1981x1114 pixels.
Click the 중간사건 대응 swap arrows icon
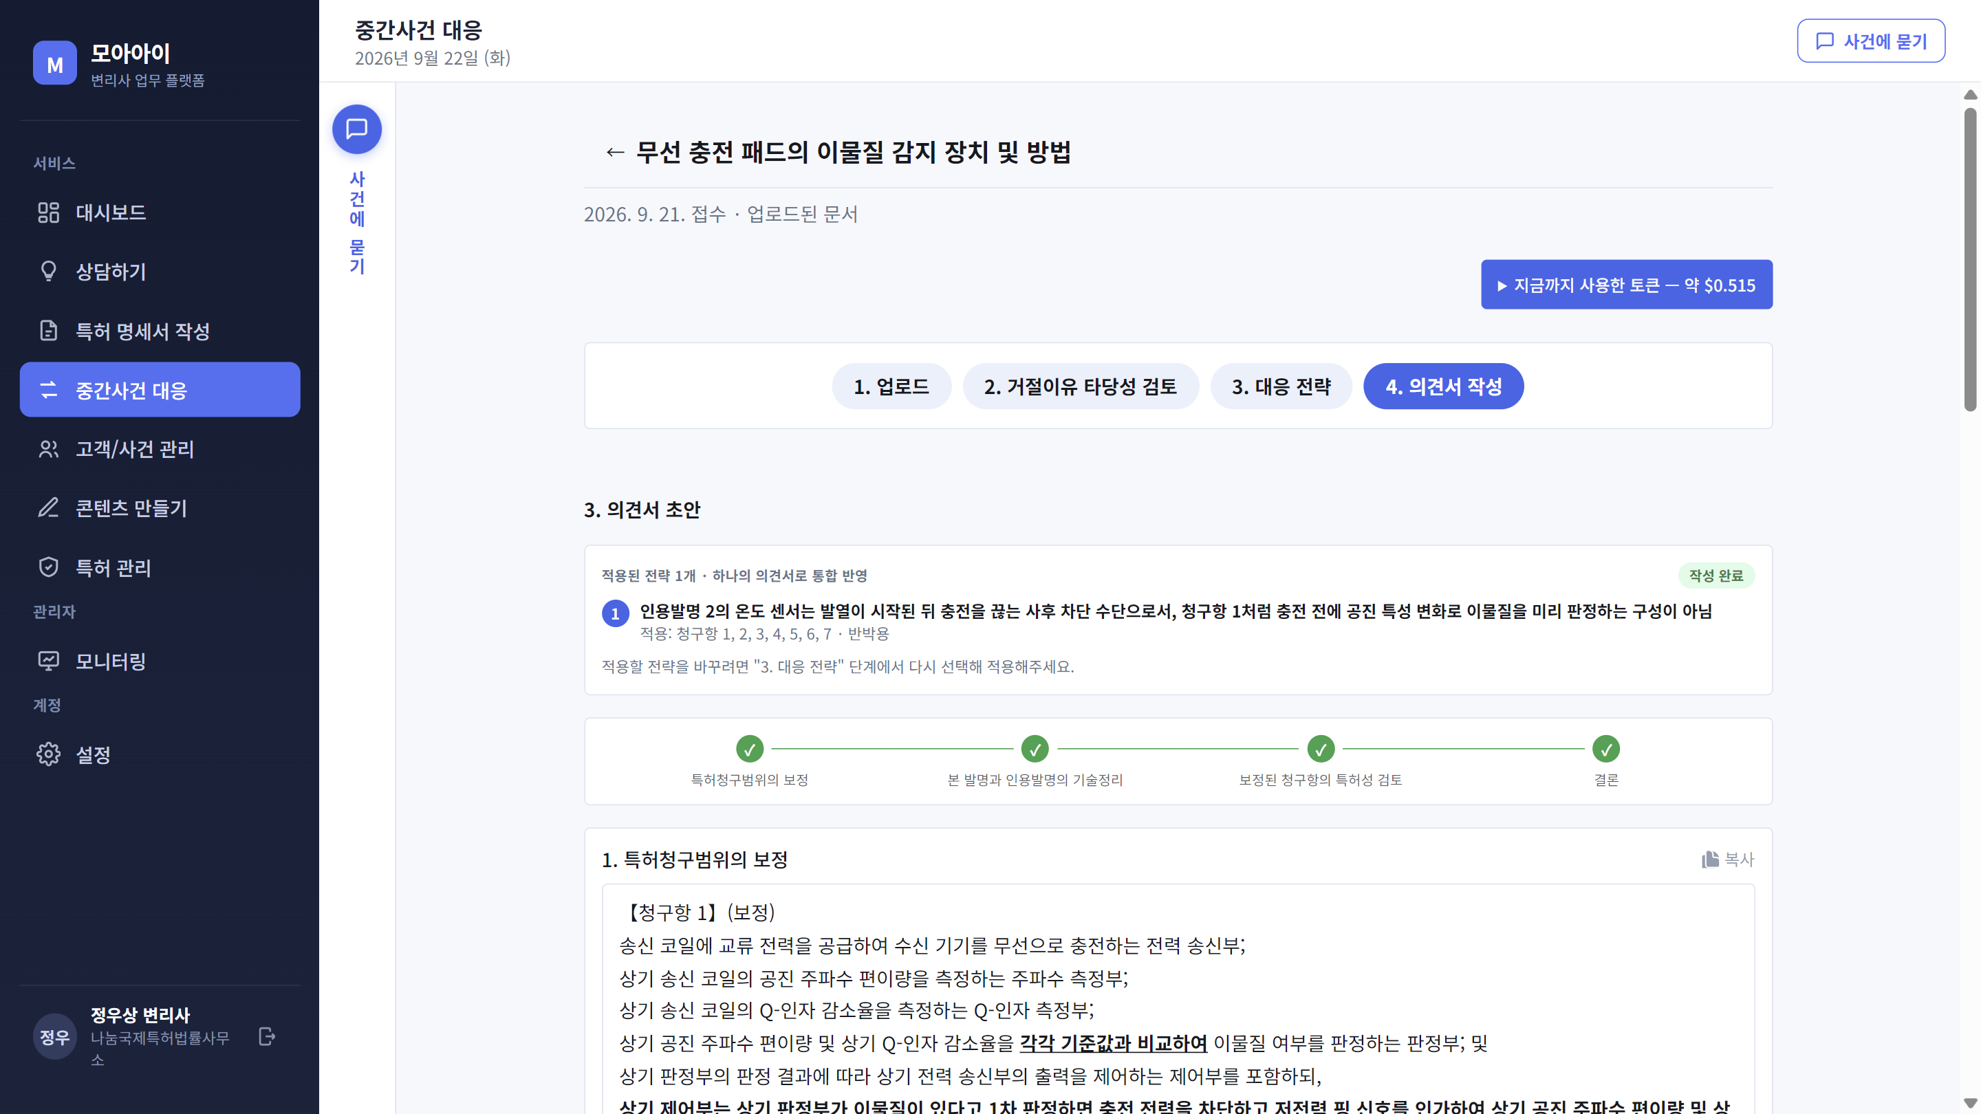pos(48,390)
